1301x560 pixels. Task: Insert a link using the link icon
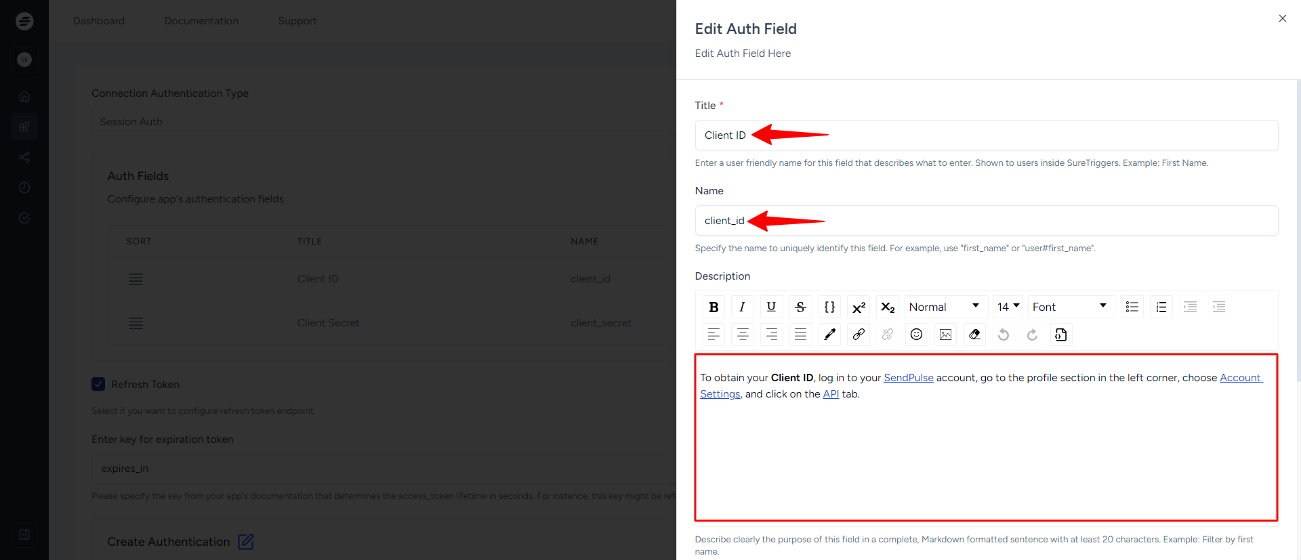coord(859,335)
